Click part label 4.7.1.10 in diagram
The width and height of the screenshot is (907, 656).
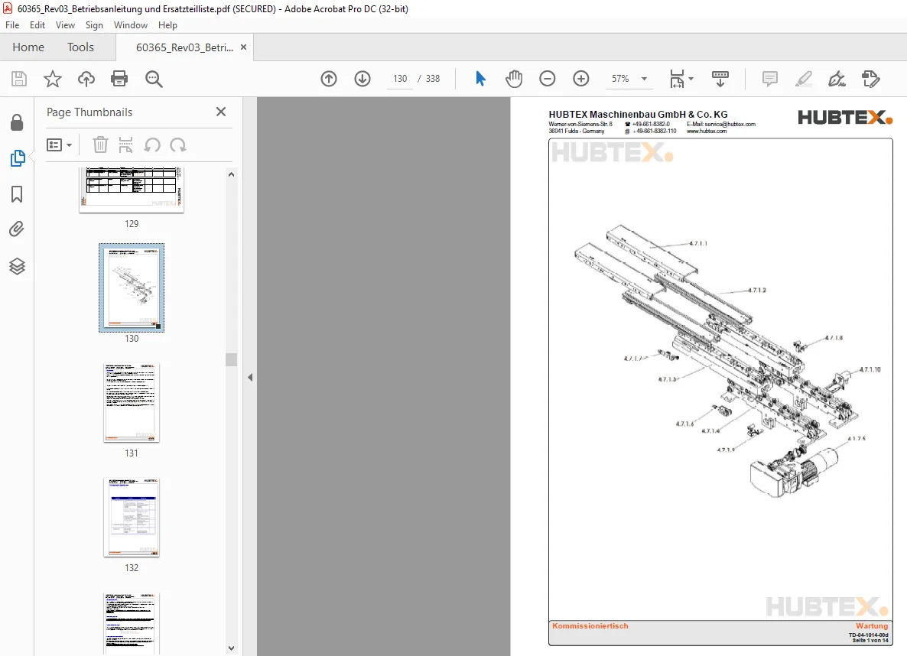[x=870, y=369]
